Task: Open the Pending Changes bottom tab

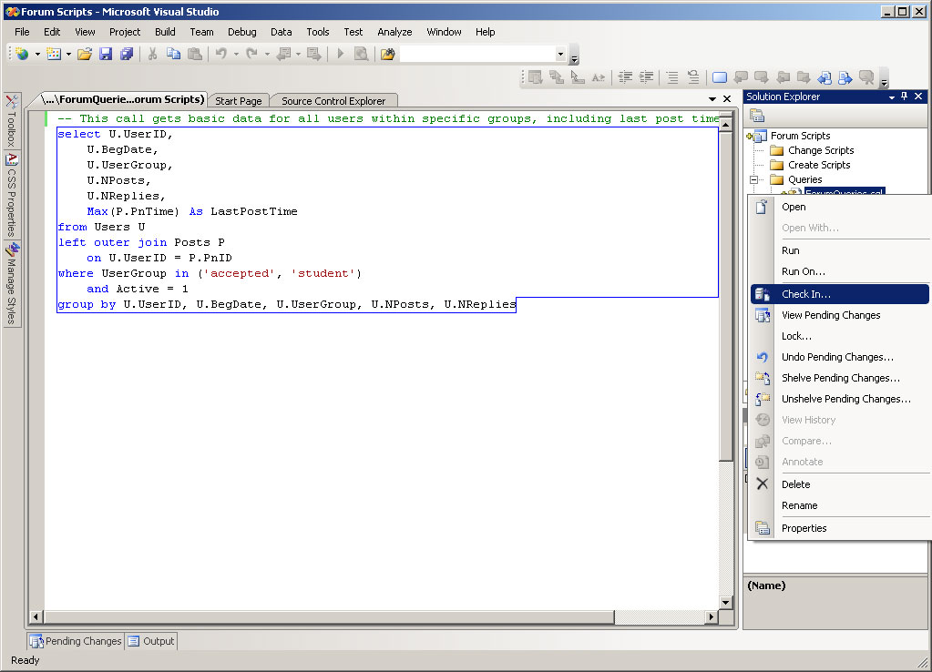Action: (x=77, y=641)
